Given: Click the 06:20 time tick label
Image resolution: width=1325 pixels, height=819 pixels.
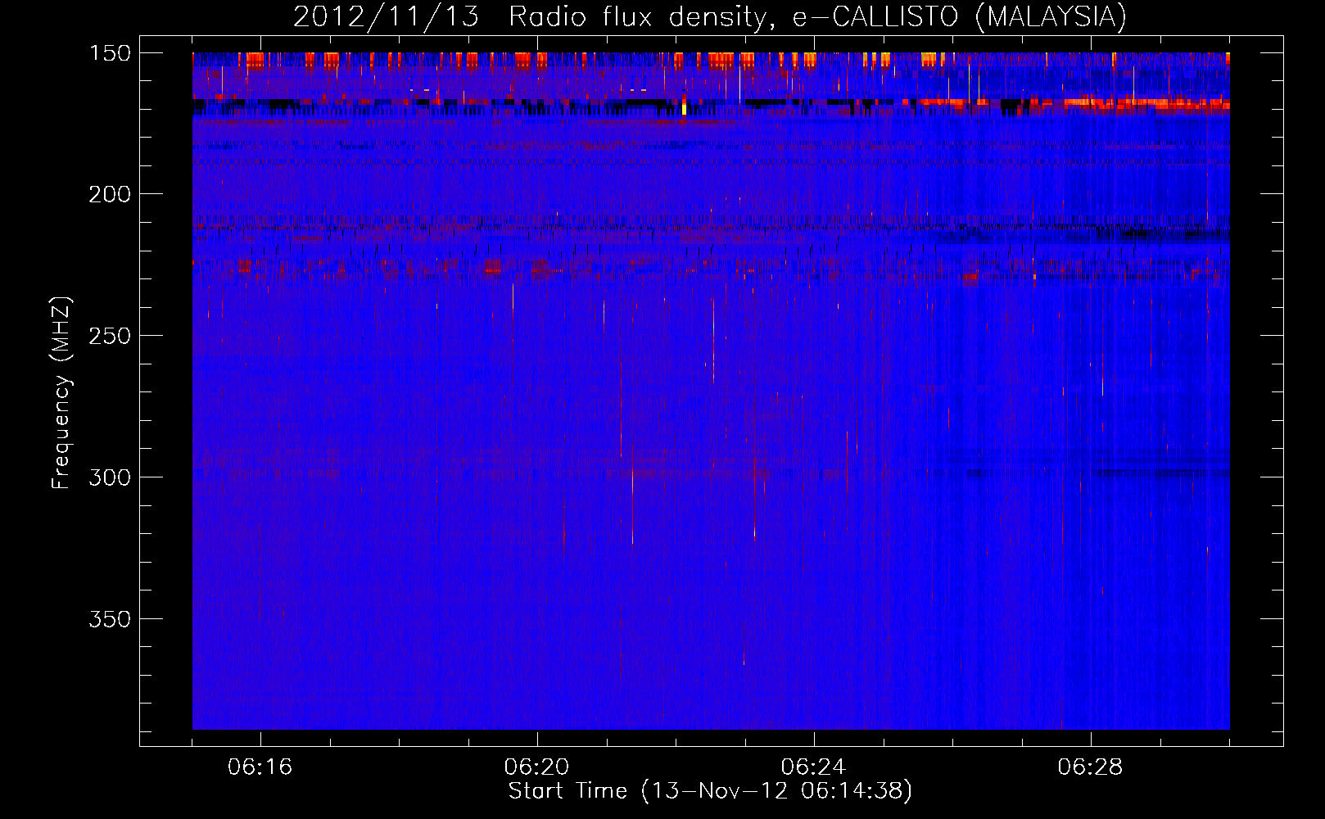Looking at the screenshot, I should [x=537, y=767].
